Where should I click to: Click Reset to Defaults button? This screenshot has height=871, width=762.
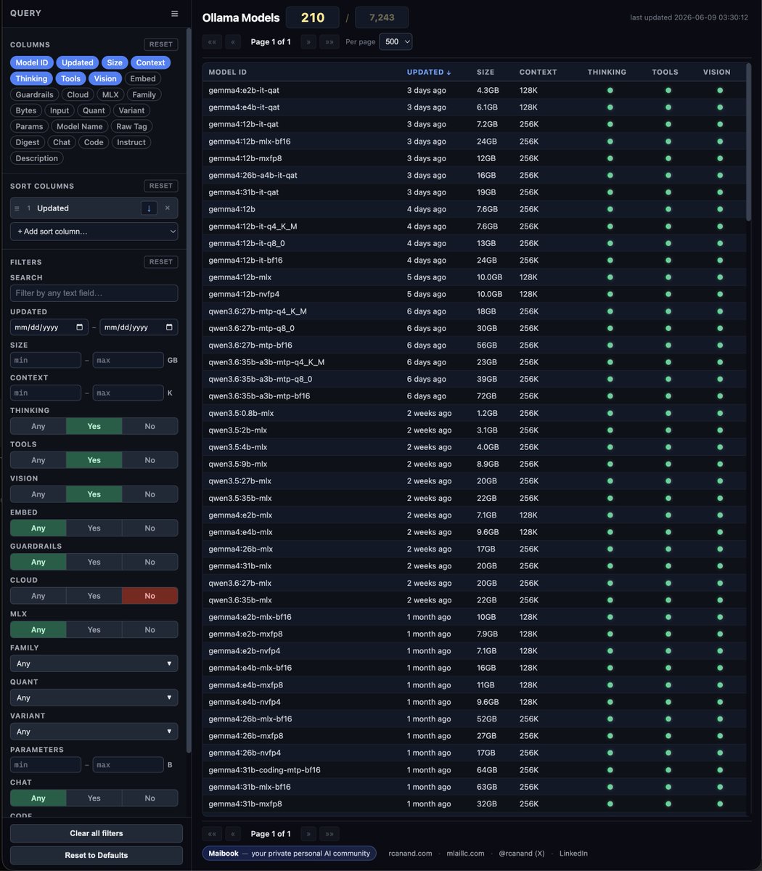[x=97, y=855]
